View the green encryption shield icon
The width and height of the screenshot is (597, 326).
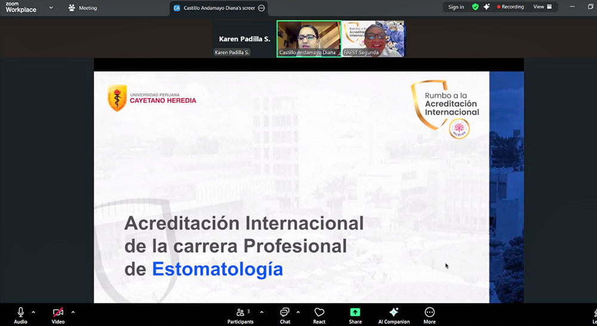[x=475, y=7]
